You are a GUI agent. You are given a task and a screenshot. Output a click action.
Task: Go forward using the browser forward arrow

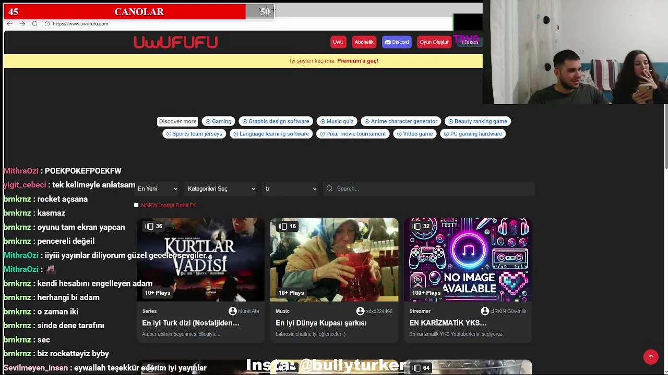click(x=22, y=23)
